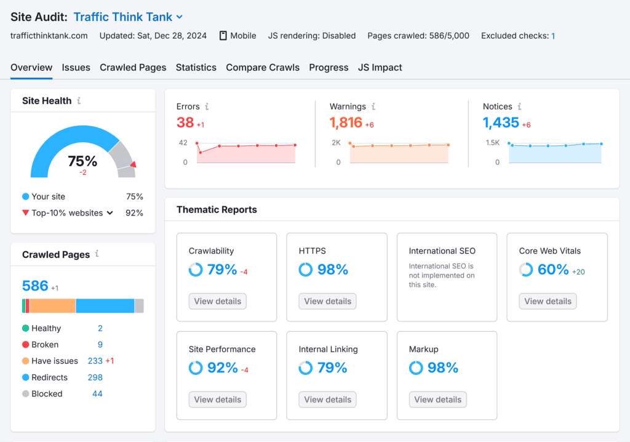This screenshot has height=442, width=630.
Task: Click the orange segment of crawled pages bar
Action: click(x=52, y=306)
